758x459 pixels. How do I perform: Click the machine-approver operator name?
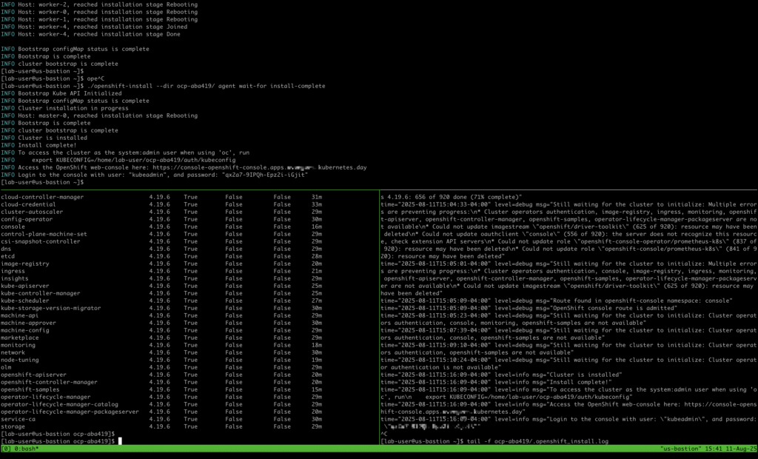29,323
